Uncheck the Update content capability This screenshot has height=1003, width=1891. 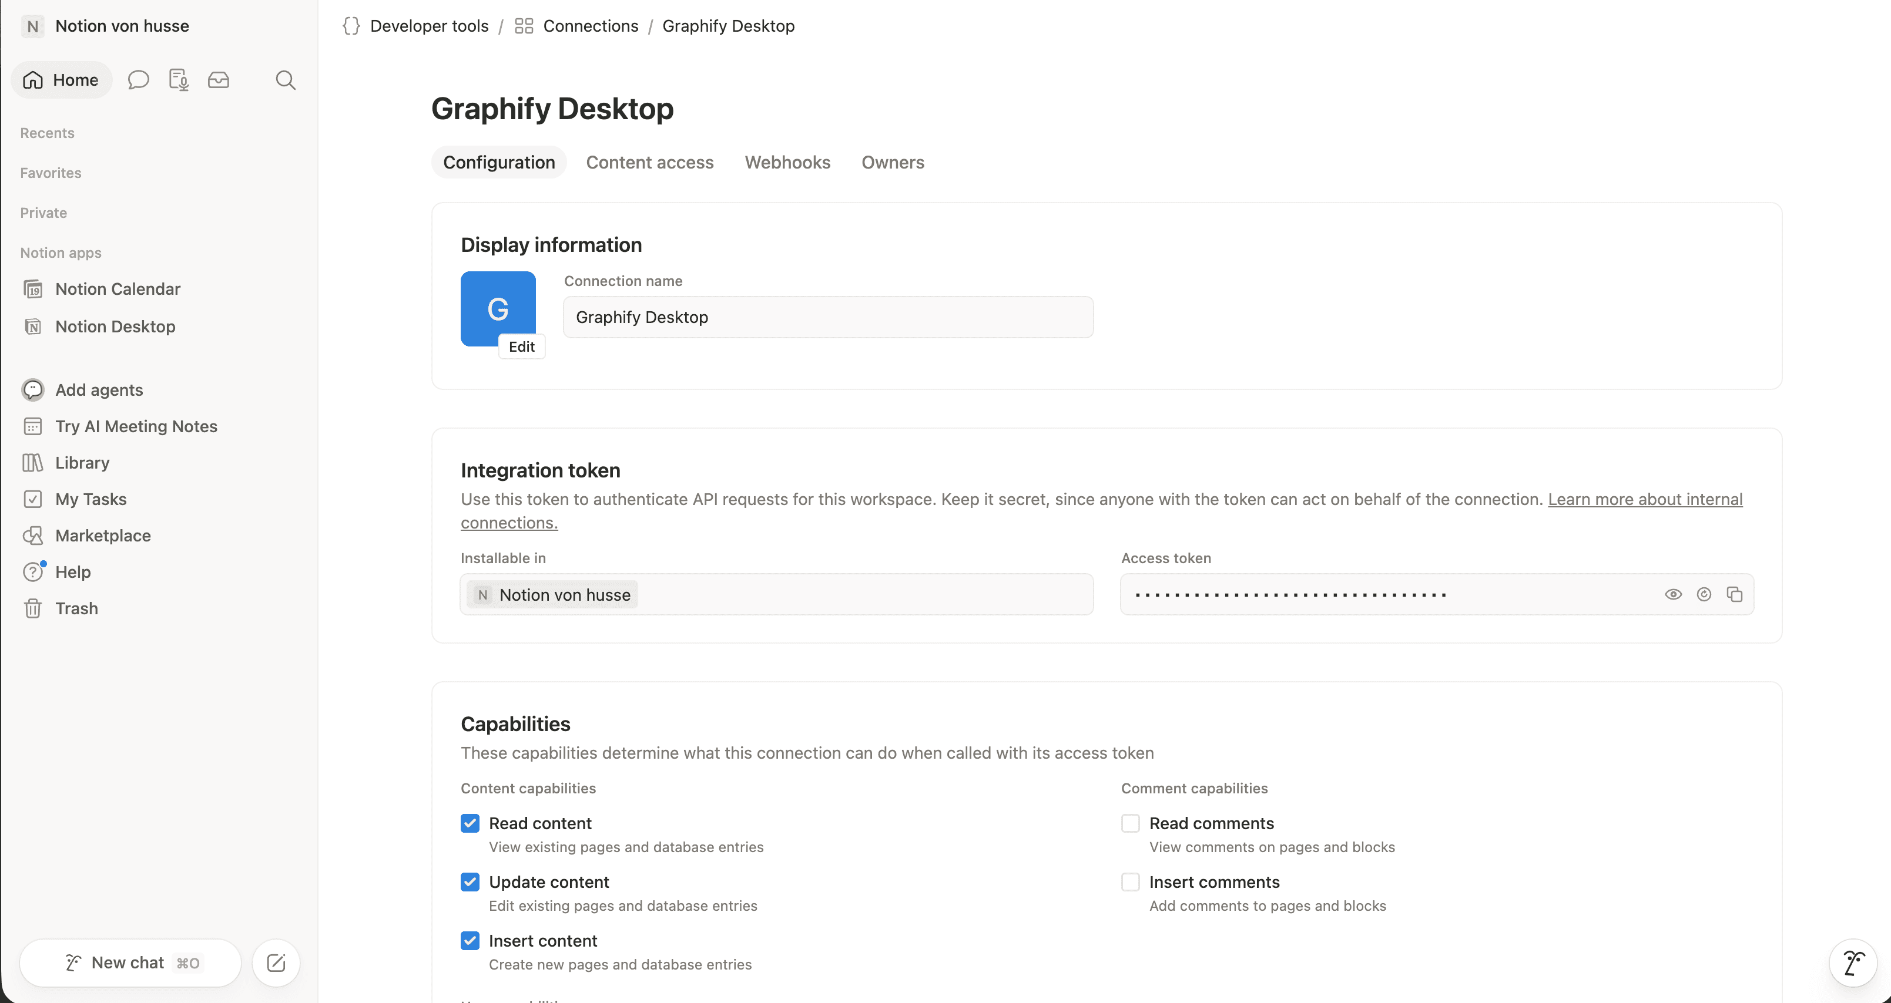pos(471,882)
